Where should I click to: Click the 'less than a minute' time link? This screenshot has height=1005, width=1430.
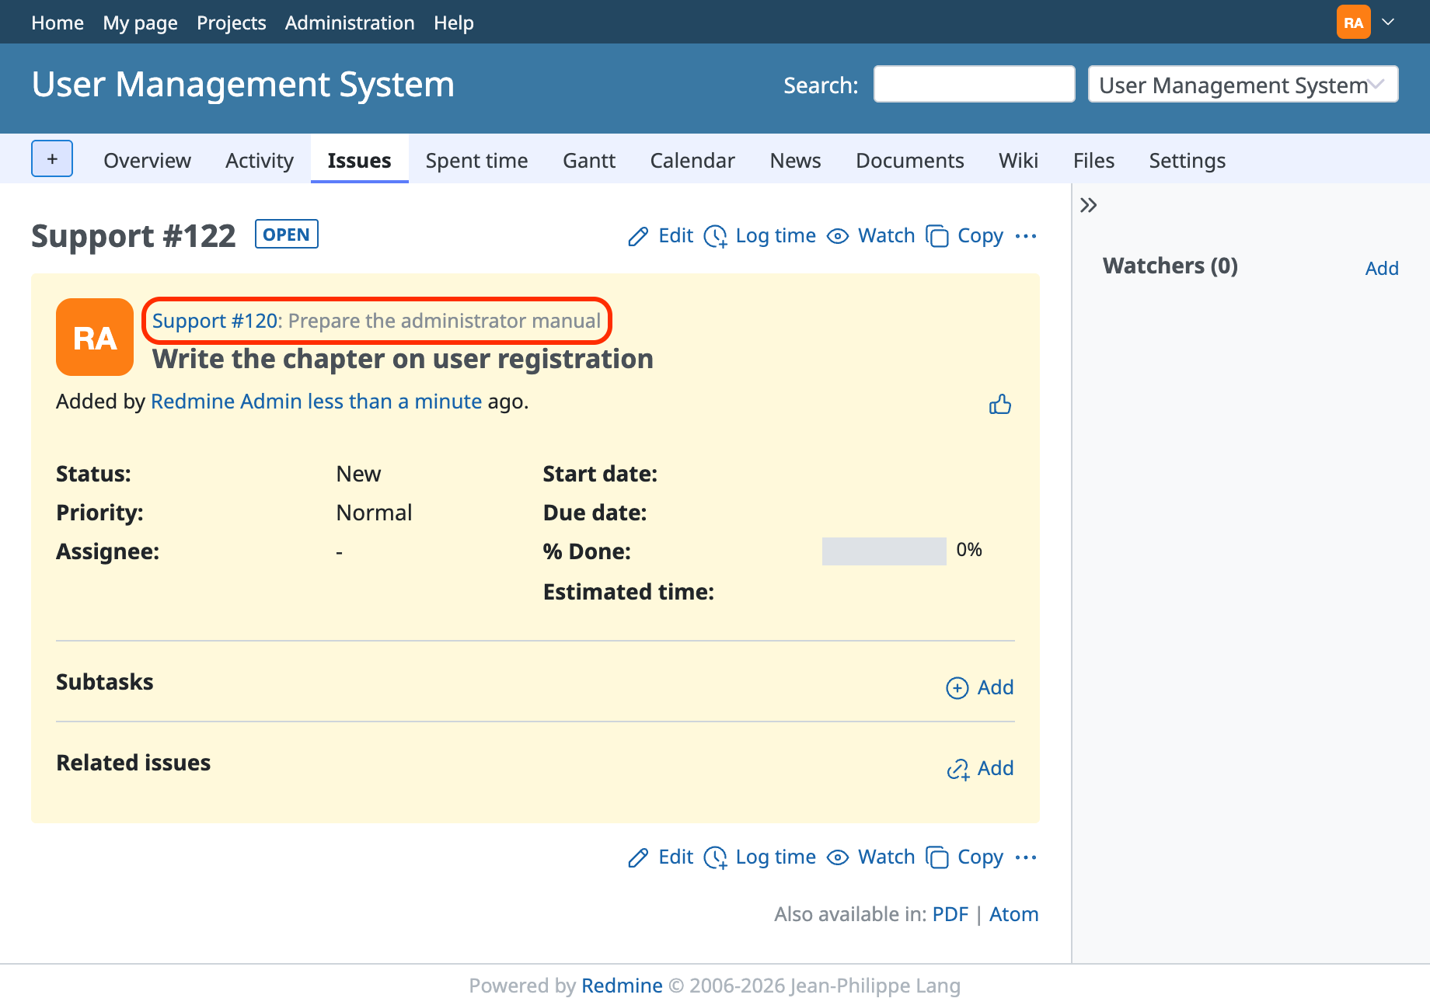395,402
